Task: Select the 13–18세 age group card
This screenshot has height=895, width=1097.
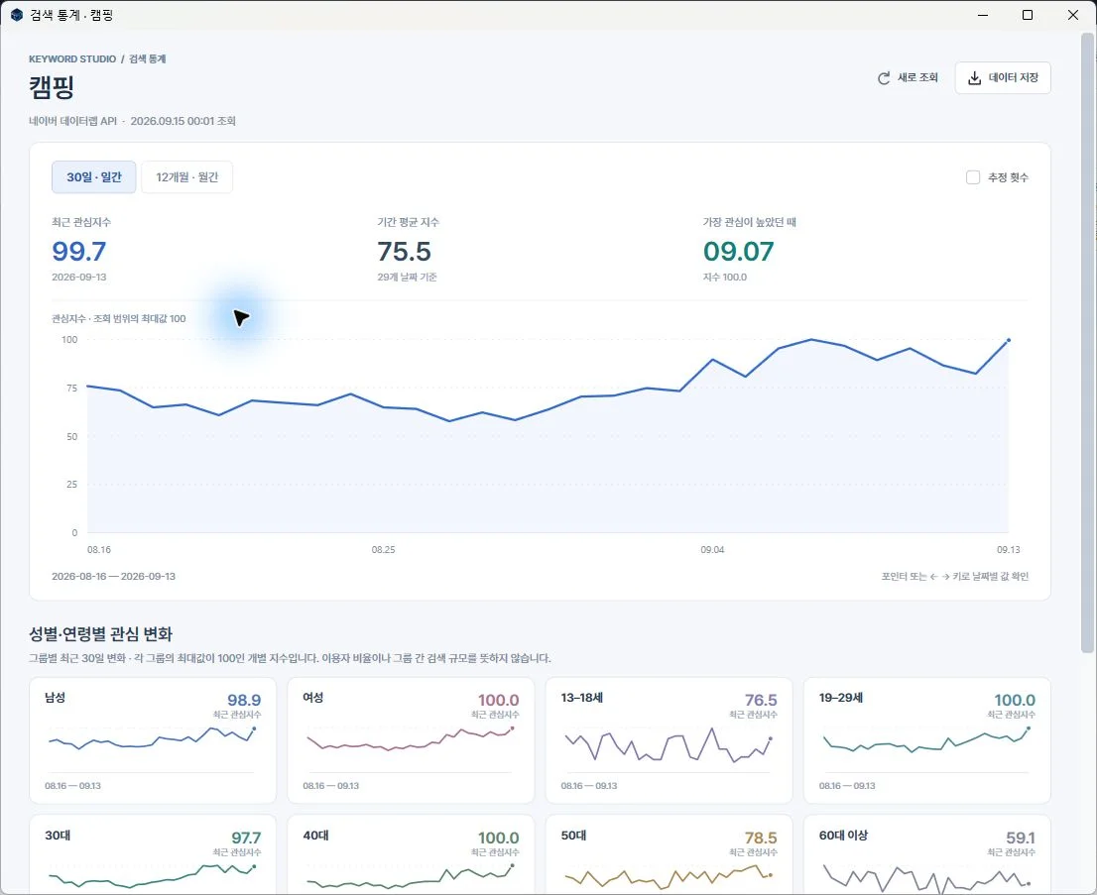Action: [x=669, y=740]
